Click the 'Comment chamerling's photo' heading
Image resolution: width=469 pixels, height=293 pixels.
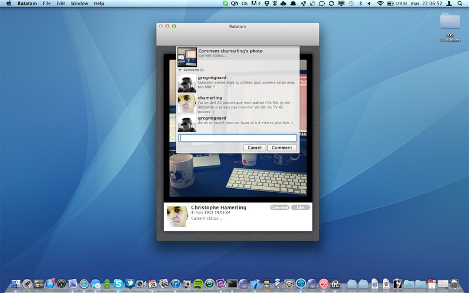point(230,51)
